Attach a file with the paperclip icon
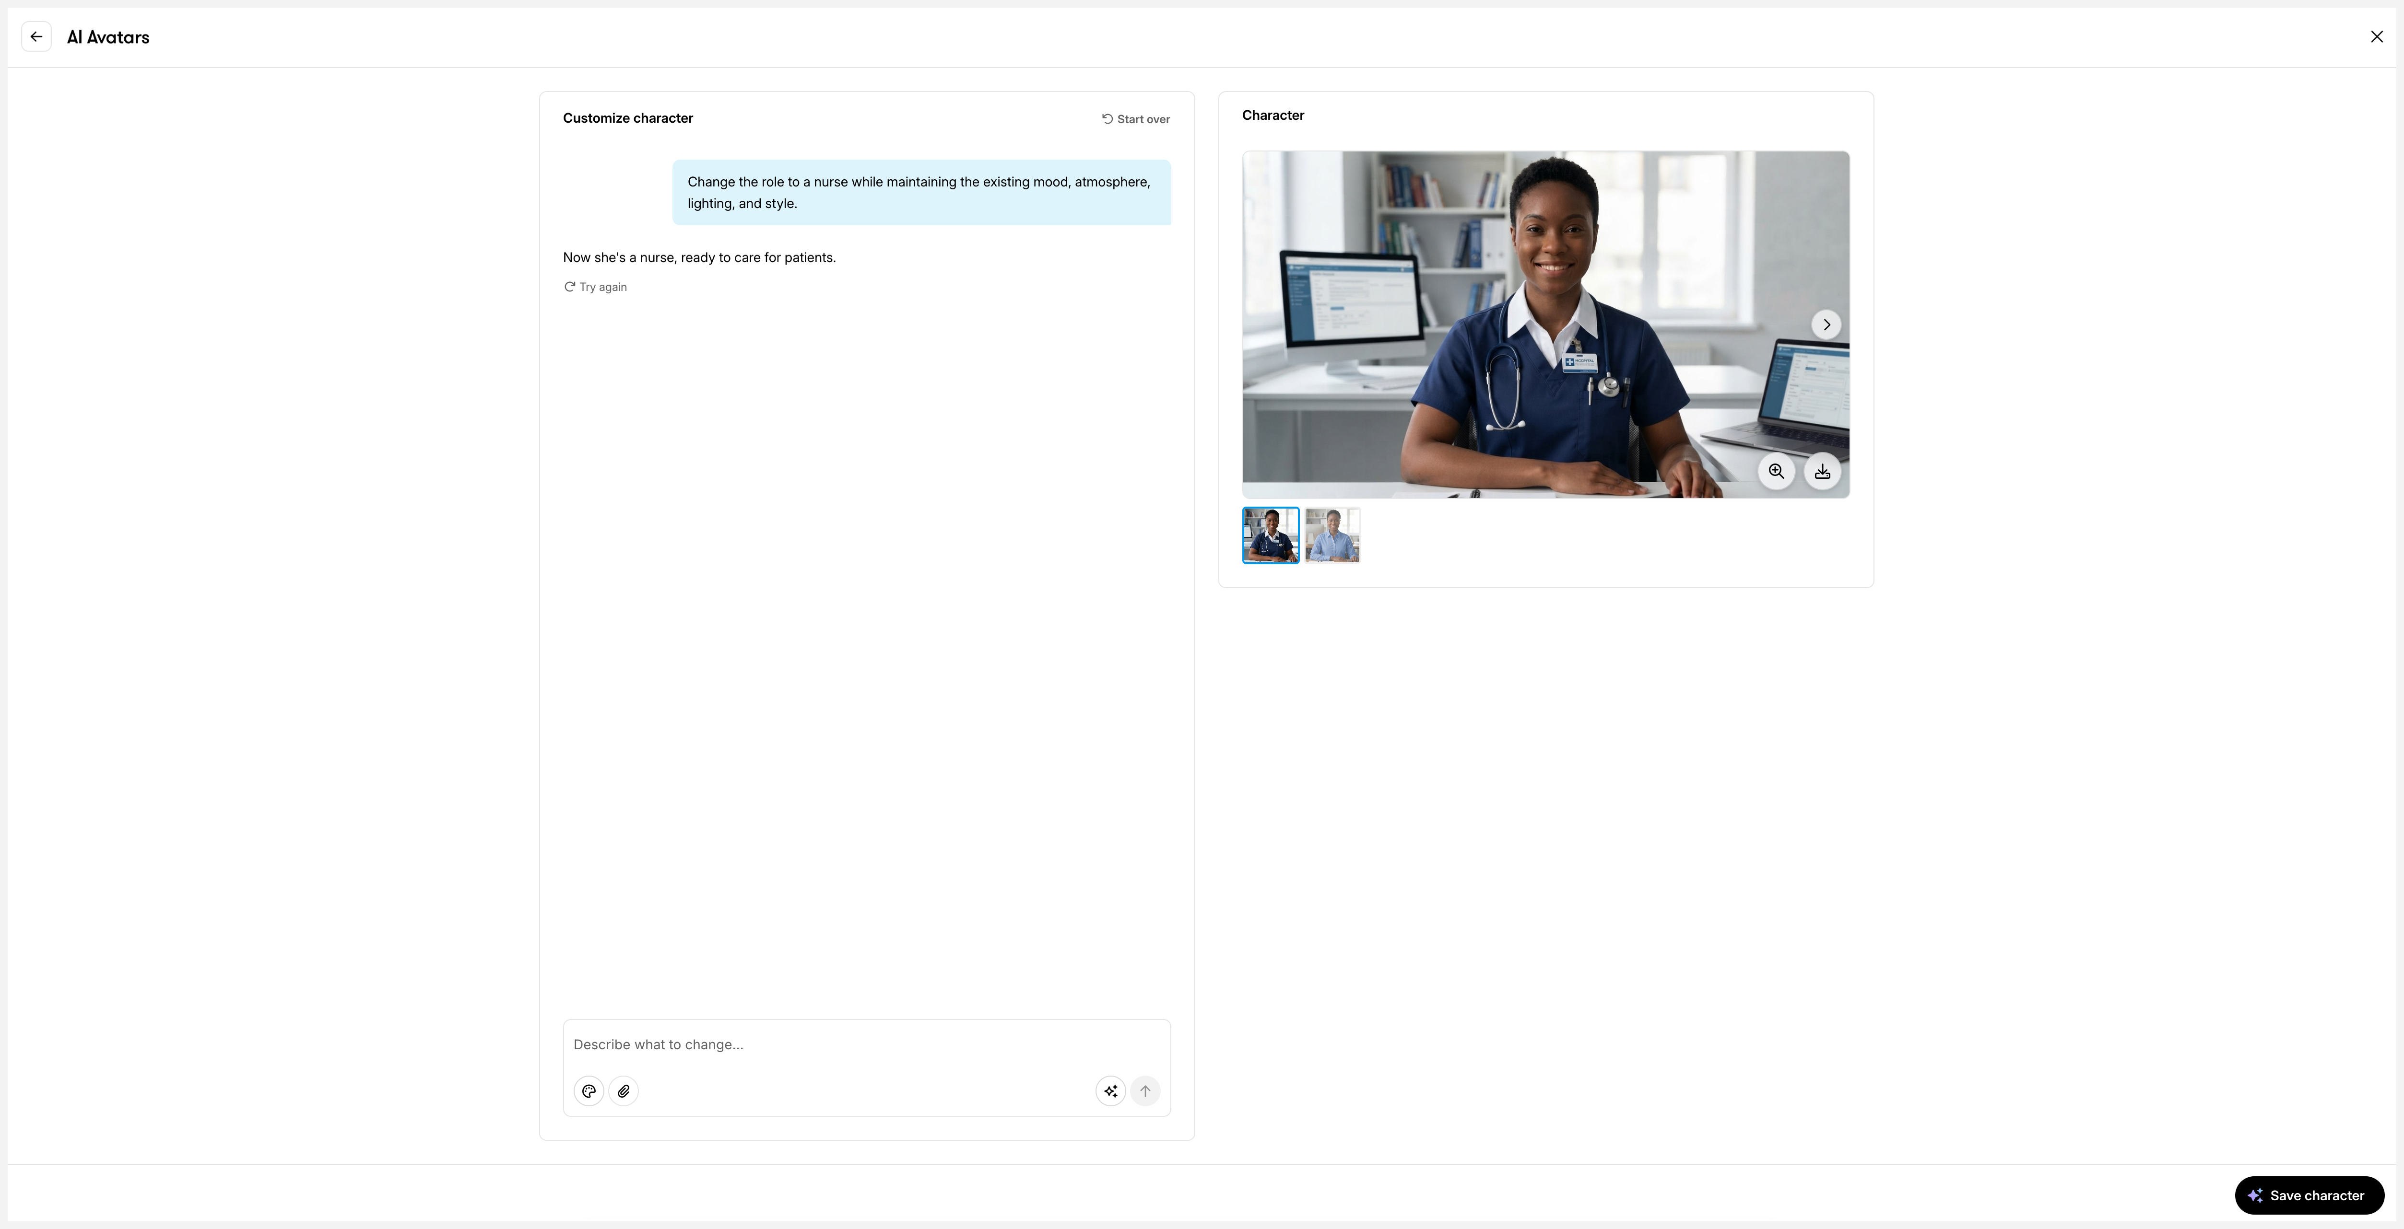The image size is (2404, 1229). (x=624, y=1091)
